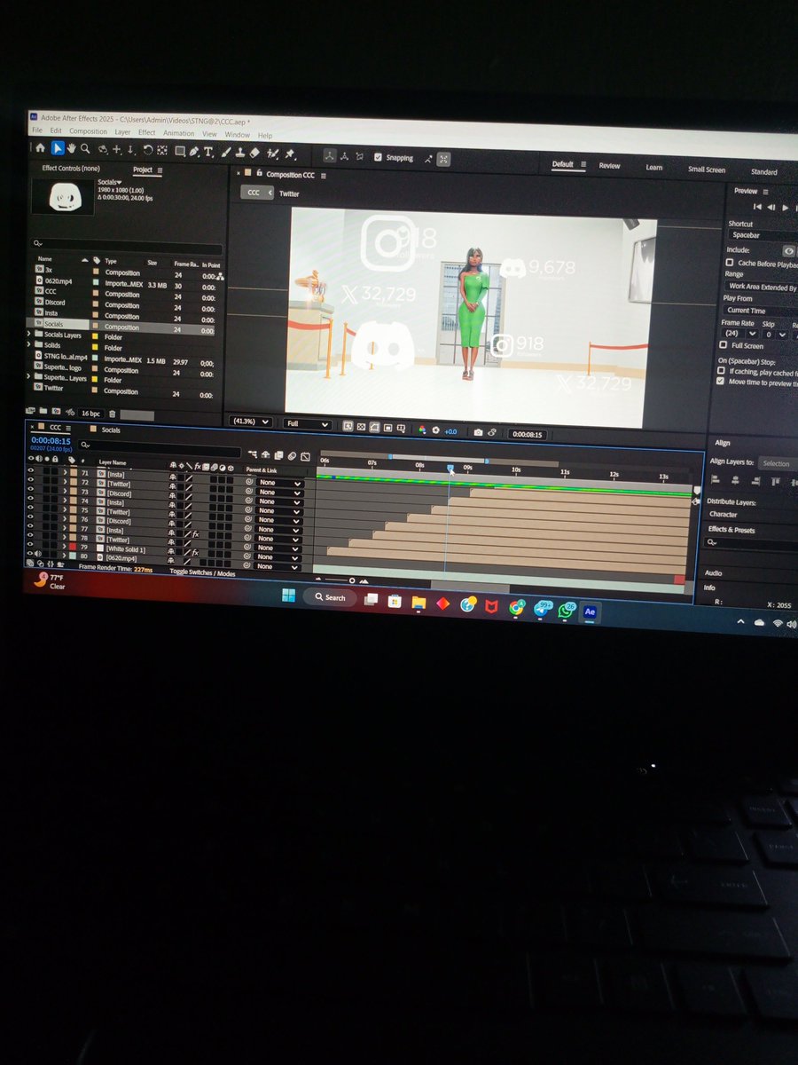Viewport: 798px width, 1065px height.
Task: Select the Home icon in the toolbar
Action: click(40, 148)
